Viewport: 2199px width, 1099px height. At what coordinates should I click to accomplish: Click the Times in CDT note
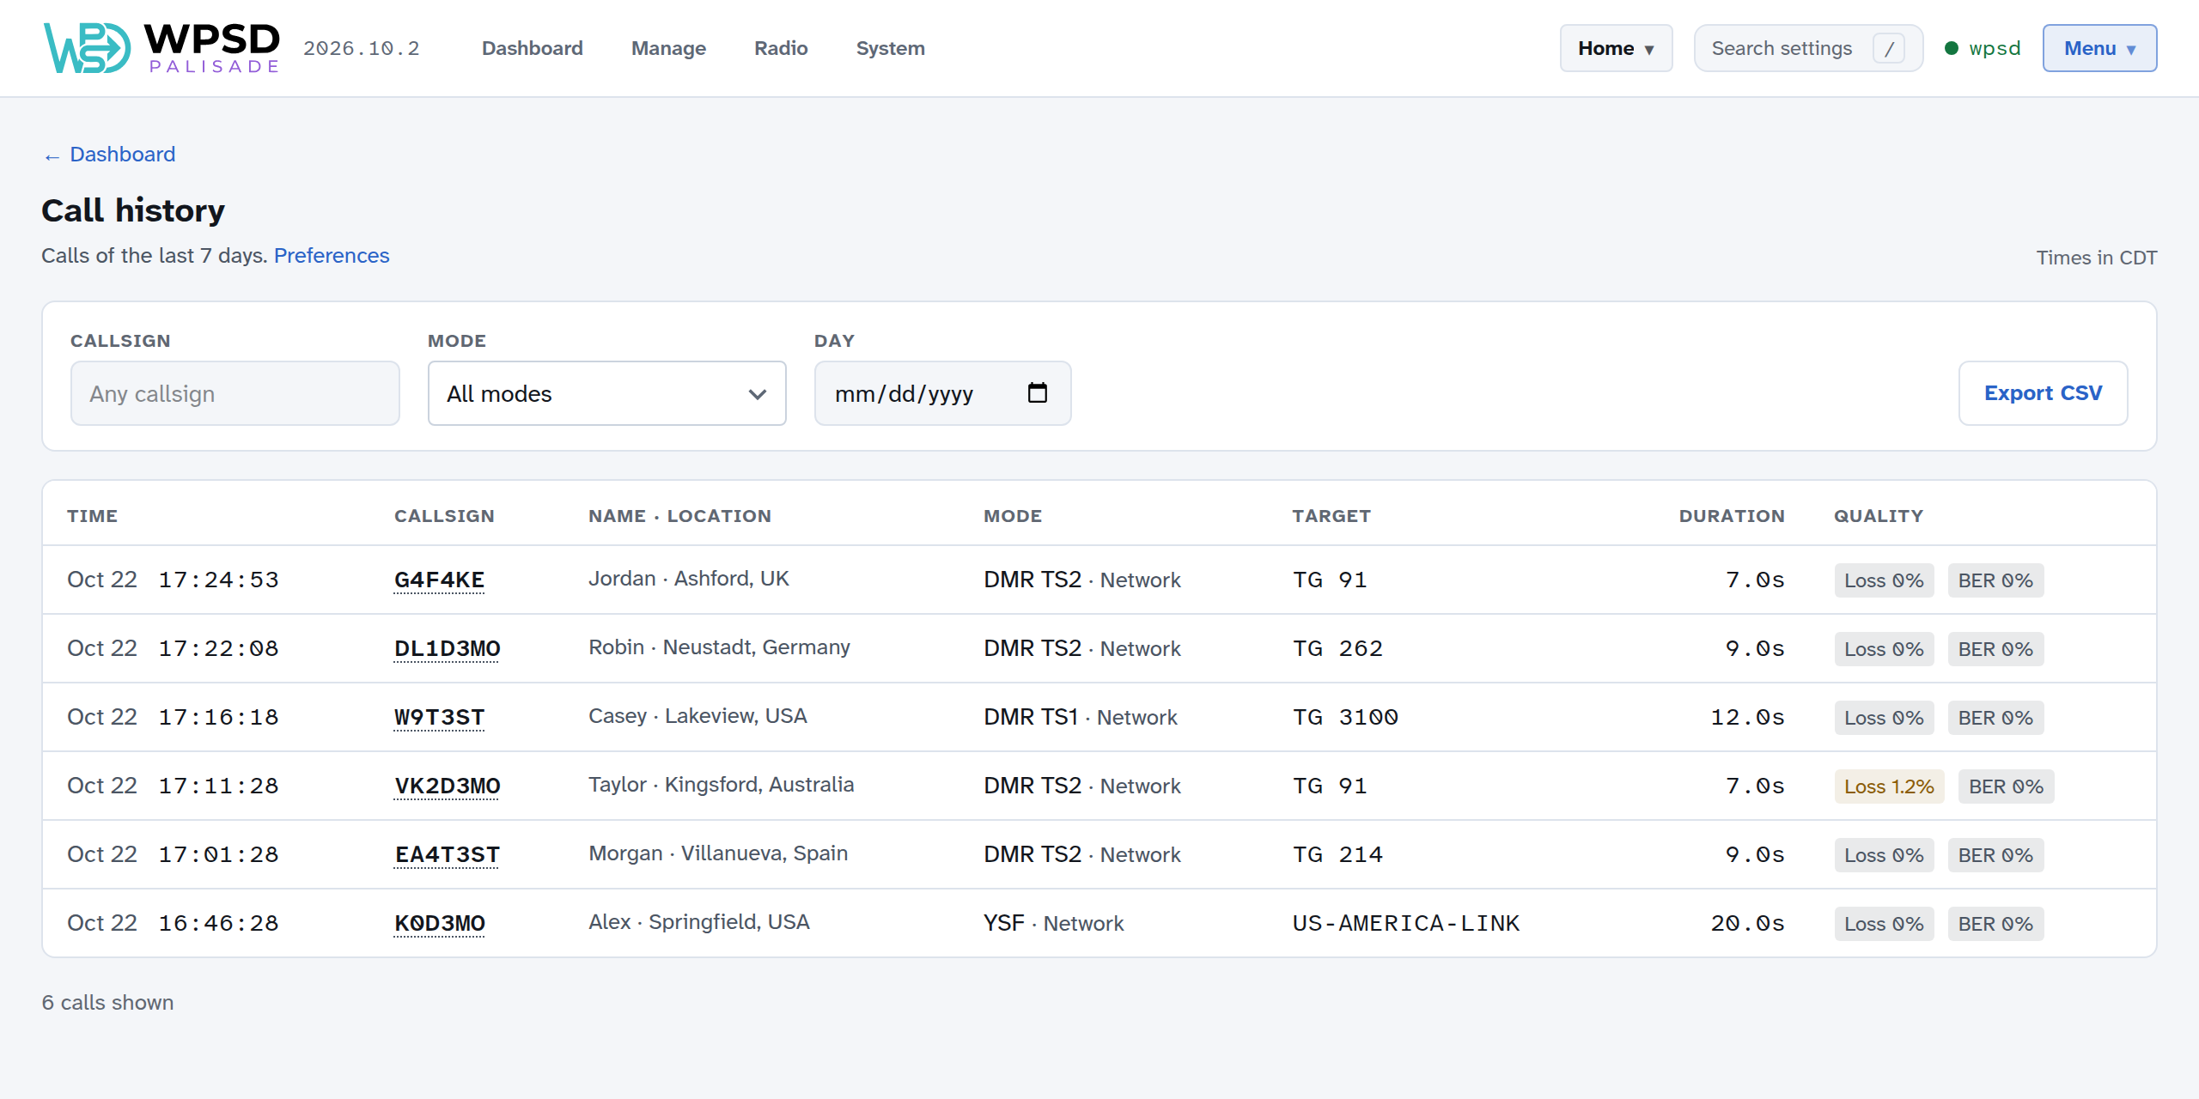point(2097,258)
